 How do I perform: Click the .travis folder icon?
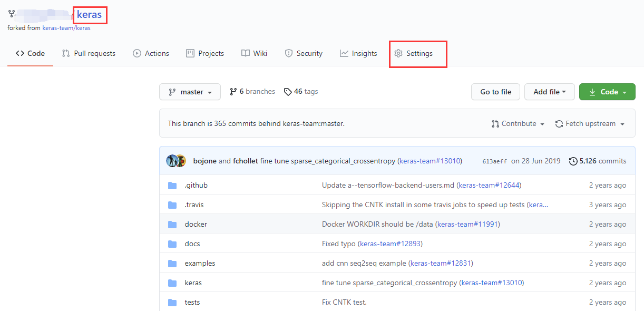click(172, 205)
